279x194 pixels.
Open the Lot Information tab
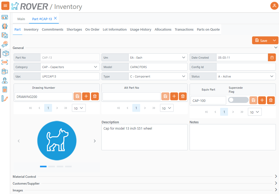115,30
